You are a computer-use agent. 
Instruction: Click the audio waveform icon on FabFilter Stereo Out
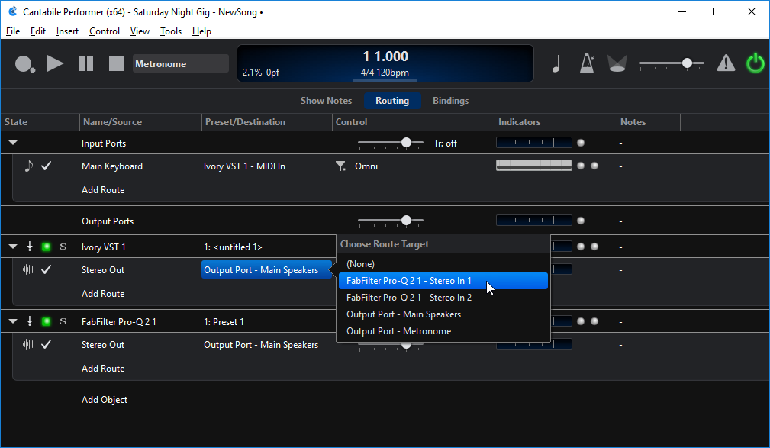tap(28, 344)
